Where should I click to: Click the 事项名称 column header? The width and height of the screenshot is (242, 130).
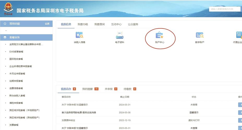coord(66,97)
